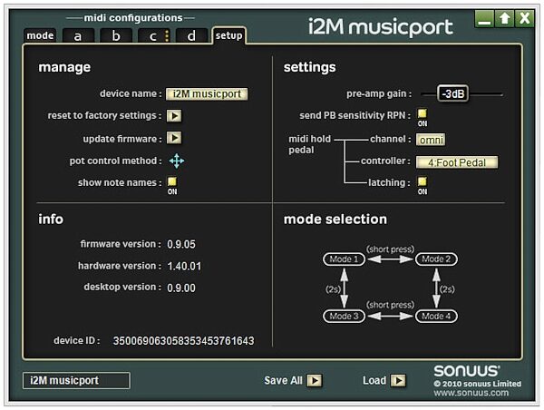Toggle the latching ON switch
This screenshot has height=410, width=544.
pyautogui.click(x=423, y=181)
